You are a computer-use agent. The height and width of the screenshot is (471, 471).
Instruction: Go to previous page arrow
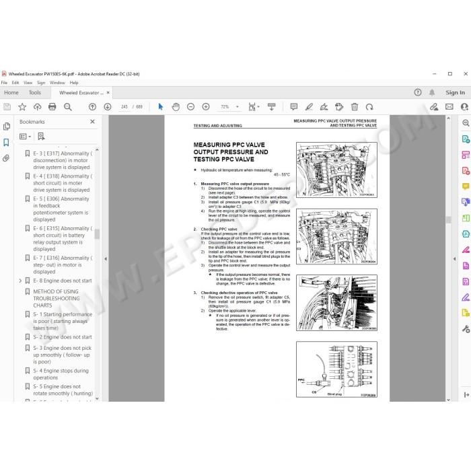(93, 107)
